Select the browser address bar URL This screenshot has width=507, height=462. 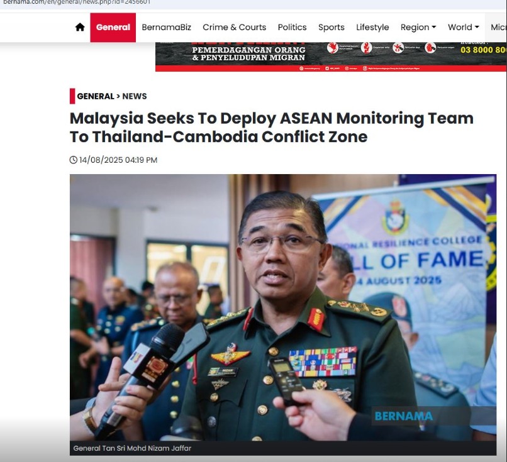pos(77,3)
